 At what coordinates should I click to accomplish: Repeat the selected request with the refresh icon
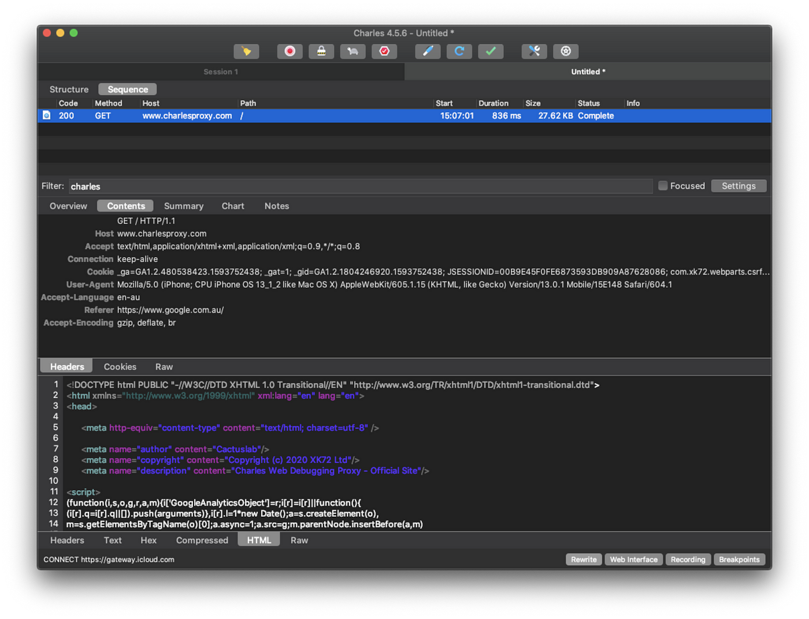459,51
